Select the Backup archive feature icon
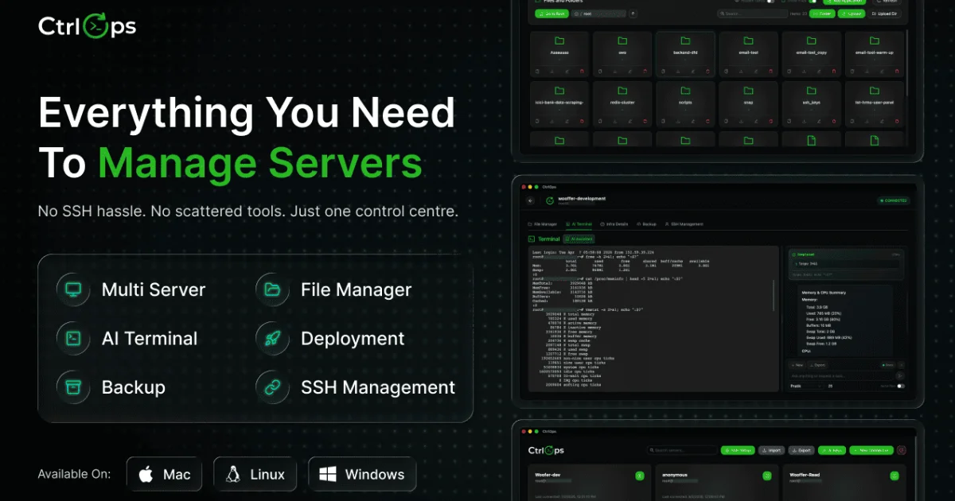955x501 pixels. point(72,387)
